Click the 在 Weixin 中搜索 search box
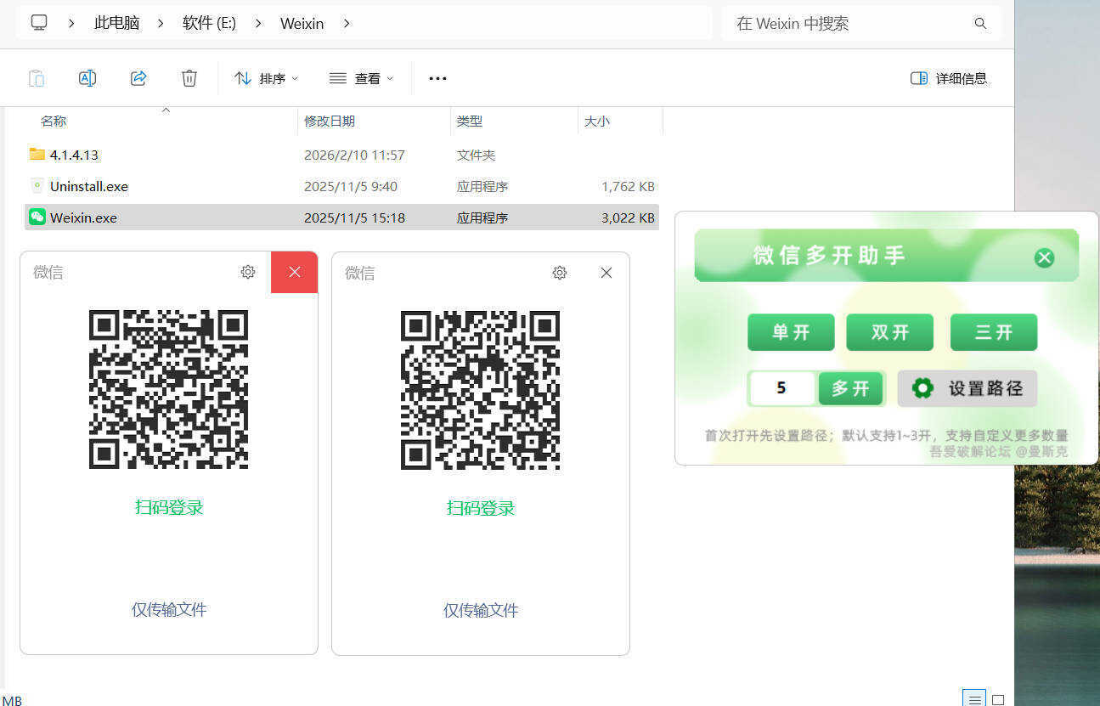 [x=861, y=23]
